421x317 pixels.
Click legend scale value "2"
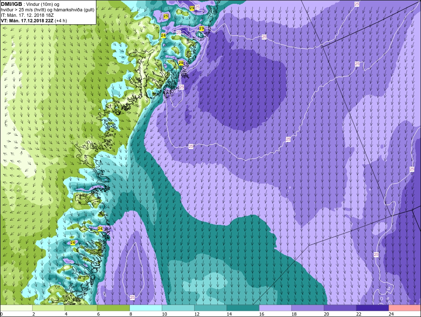pyautogui.click(x=34, y=314)
